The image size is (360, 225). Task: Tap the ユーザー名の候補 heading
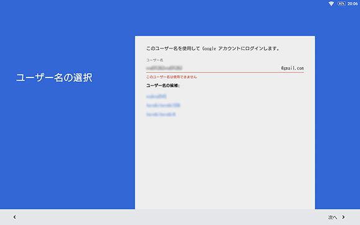163,86
